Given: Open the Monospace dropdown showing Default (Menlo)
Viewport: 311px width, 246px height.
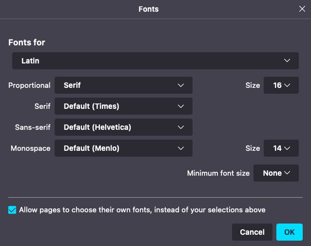Looking at the screenshot, I should 123,148.
